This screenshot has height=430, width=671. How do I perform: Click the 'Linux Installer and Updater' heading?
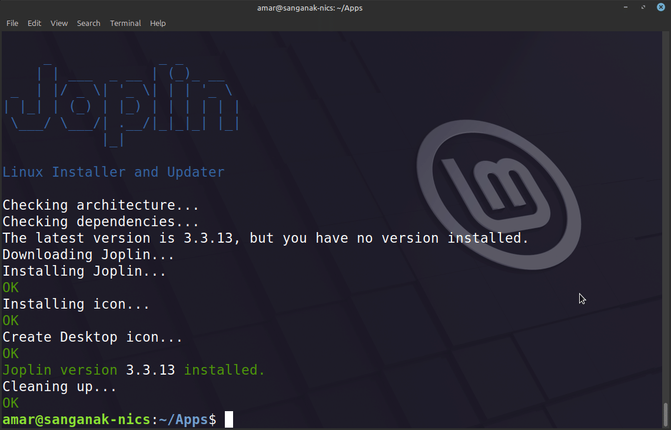click(114, 172)
